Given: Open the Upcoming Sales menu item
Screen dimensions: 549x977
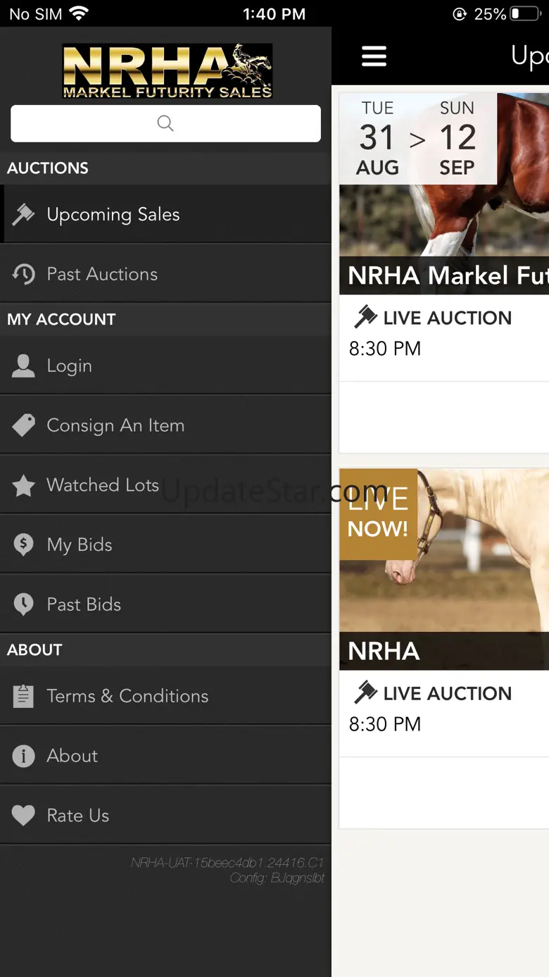Looking at the screenshot, I should [x=113, y=215].
